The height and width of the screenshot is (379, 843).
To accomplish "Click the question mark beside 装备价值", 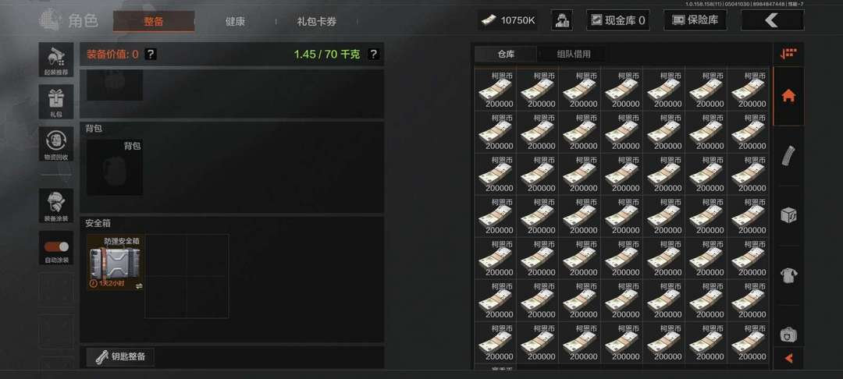I will 151,55.
